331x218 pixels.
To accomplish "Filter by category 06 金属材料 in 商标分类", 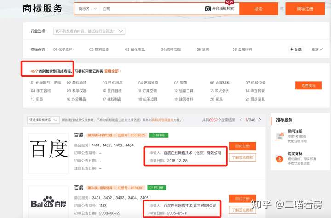I will tap(242, 50).
